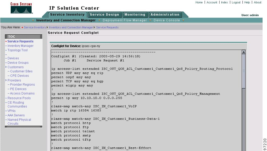Image resolution: width=267 pixels, height=151 pixels.
Task: Click the TOC panel header
Action: pos(24,36)
